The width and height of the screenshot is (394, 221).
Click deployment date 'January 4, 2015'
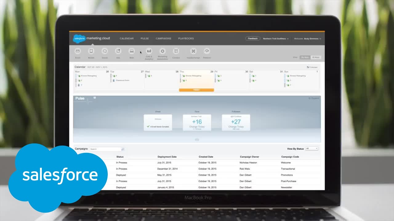click(x=166, y=187)
